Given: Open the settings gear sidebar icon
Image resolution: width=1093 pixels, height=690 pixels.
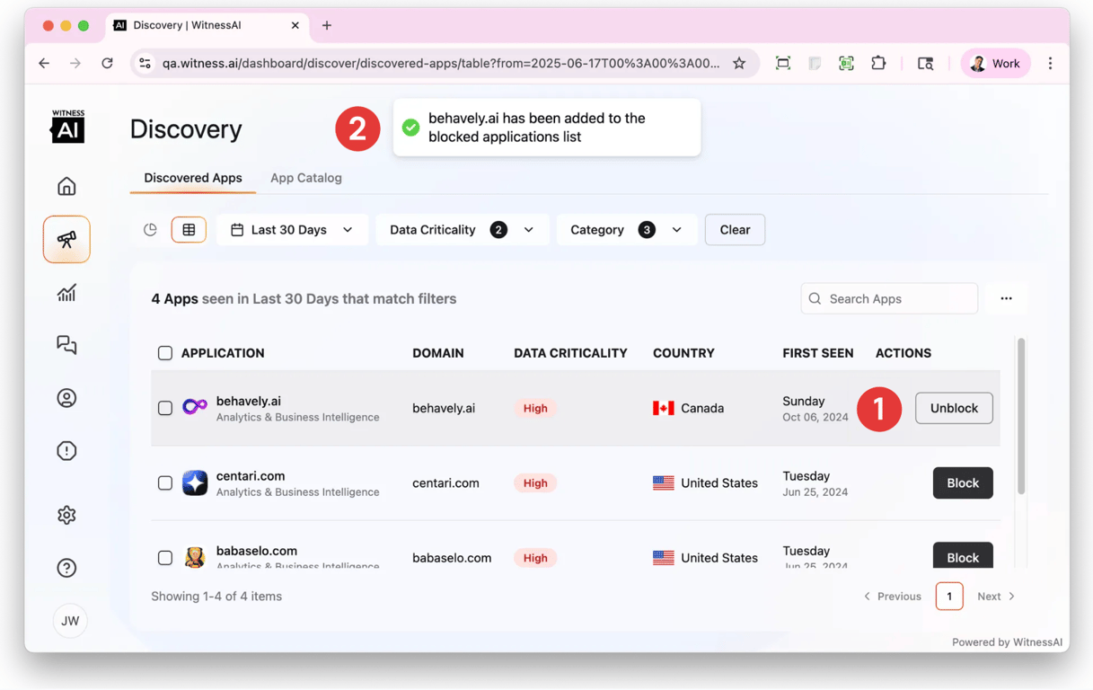Looking at the screenshot, I should (x=66, y=515).
